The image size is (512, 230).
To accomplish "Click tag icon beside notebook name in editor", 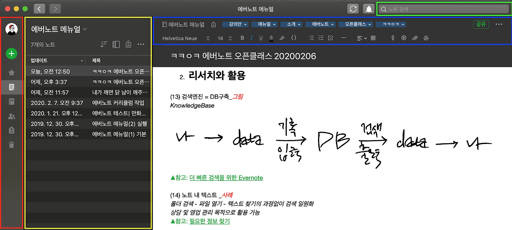I will (x=214, y=24).
